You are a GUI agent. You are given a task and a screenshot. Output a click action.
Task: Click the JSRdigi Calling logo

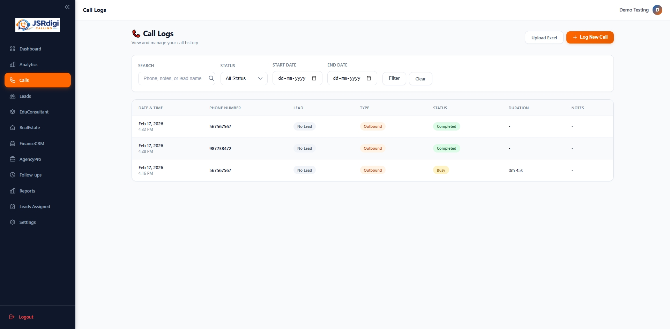click(38, 25)
